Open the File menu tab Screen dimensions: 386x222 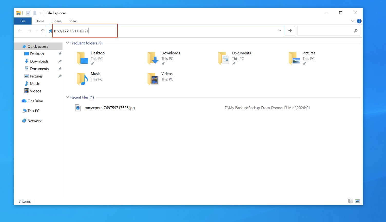(x=23, y=21)
